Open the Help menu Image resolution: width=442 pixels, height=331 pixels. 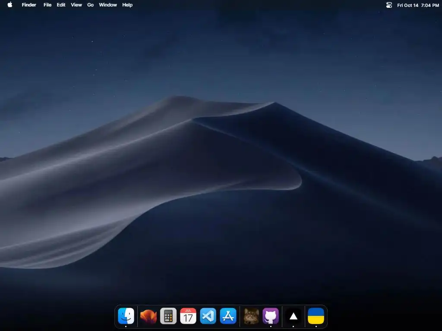pos(127,5)
